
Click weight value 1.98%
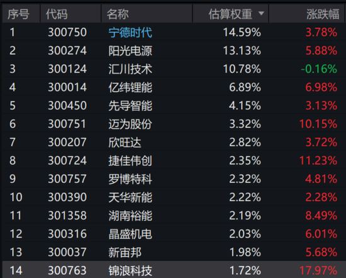click(x=245, y=252)
